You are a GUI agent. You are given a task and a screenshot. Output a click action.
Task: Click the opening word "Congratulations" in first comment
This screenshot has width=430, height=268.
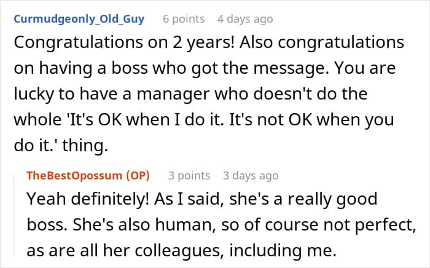[79, 43]
